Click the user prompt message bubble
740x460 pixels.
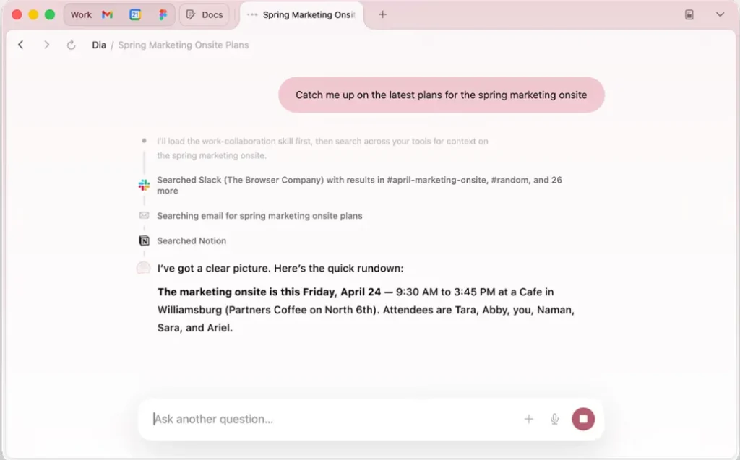point(442,95)
